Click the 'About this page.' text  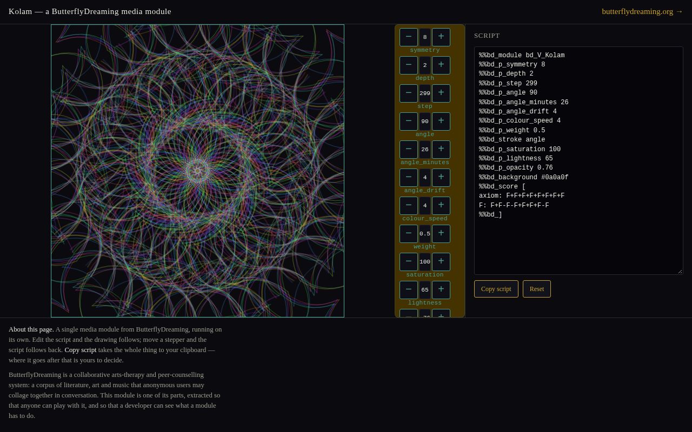[31, 329]
